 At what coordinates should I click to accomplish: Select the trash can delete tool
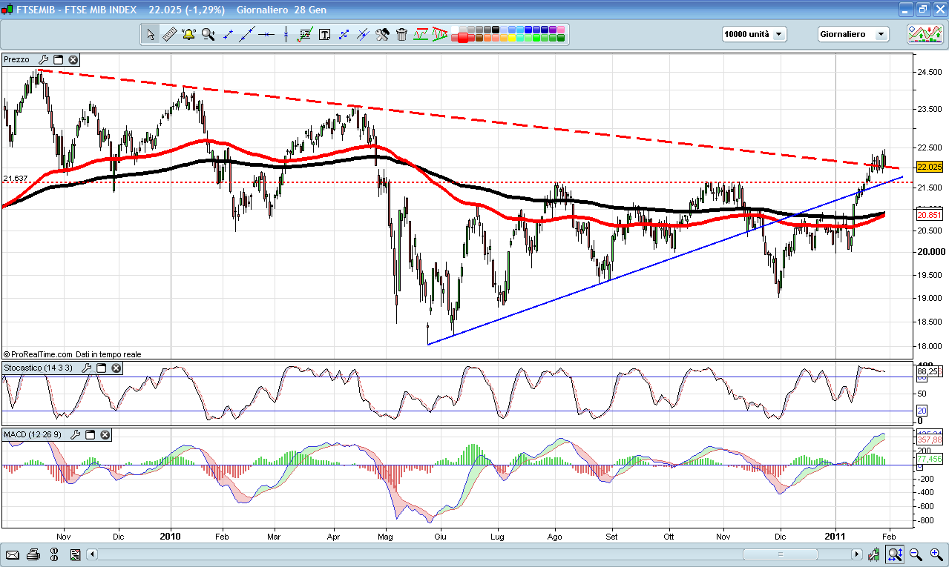click(401, 34)
